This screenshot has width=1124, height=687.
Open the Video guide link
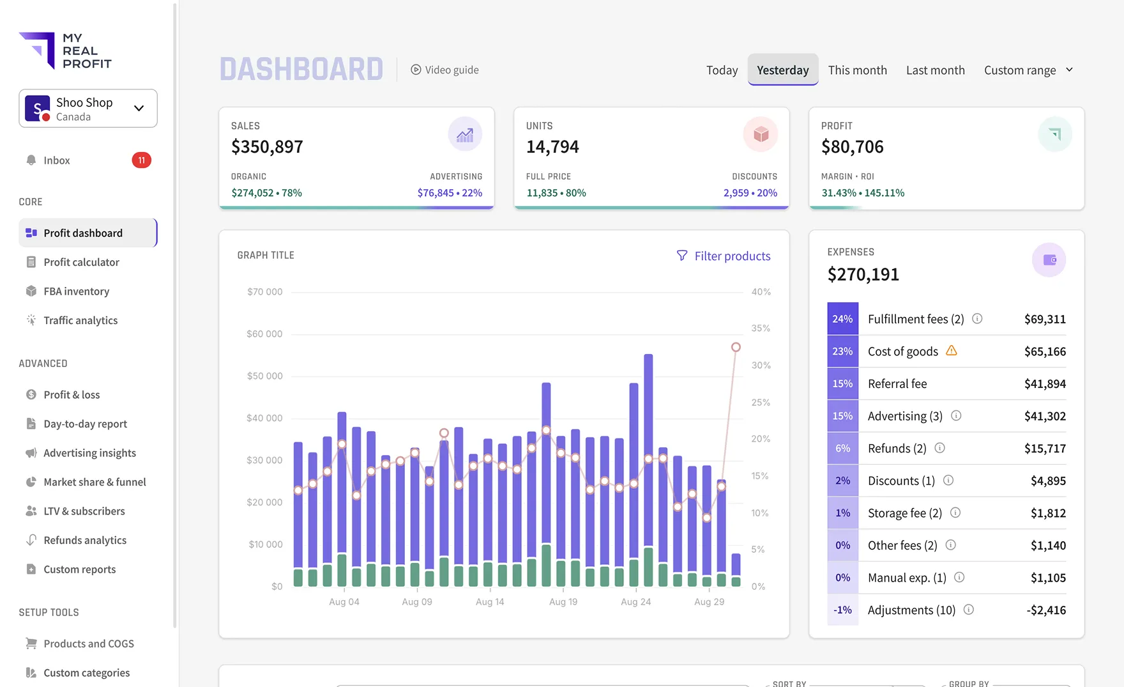444,70
